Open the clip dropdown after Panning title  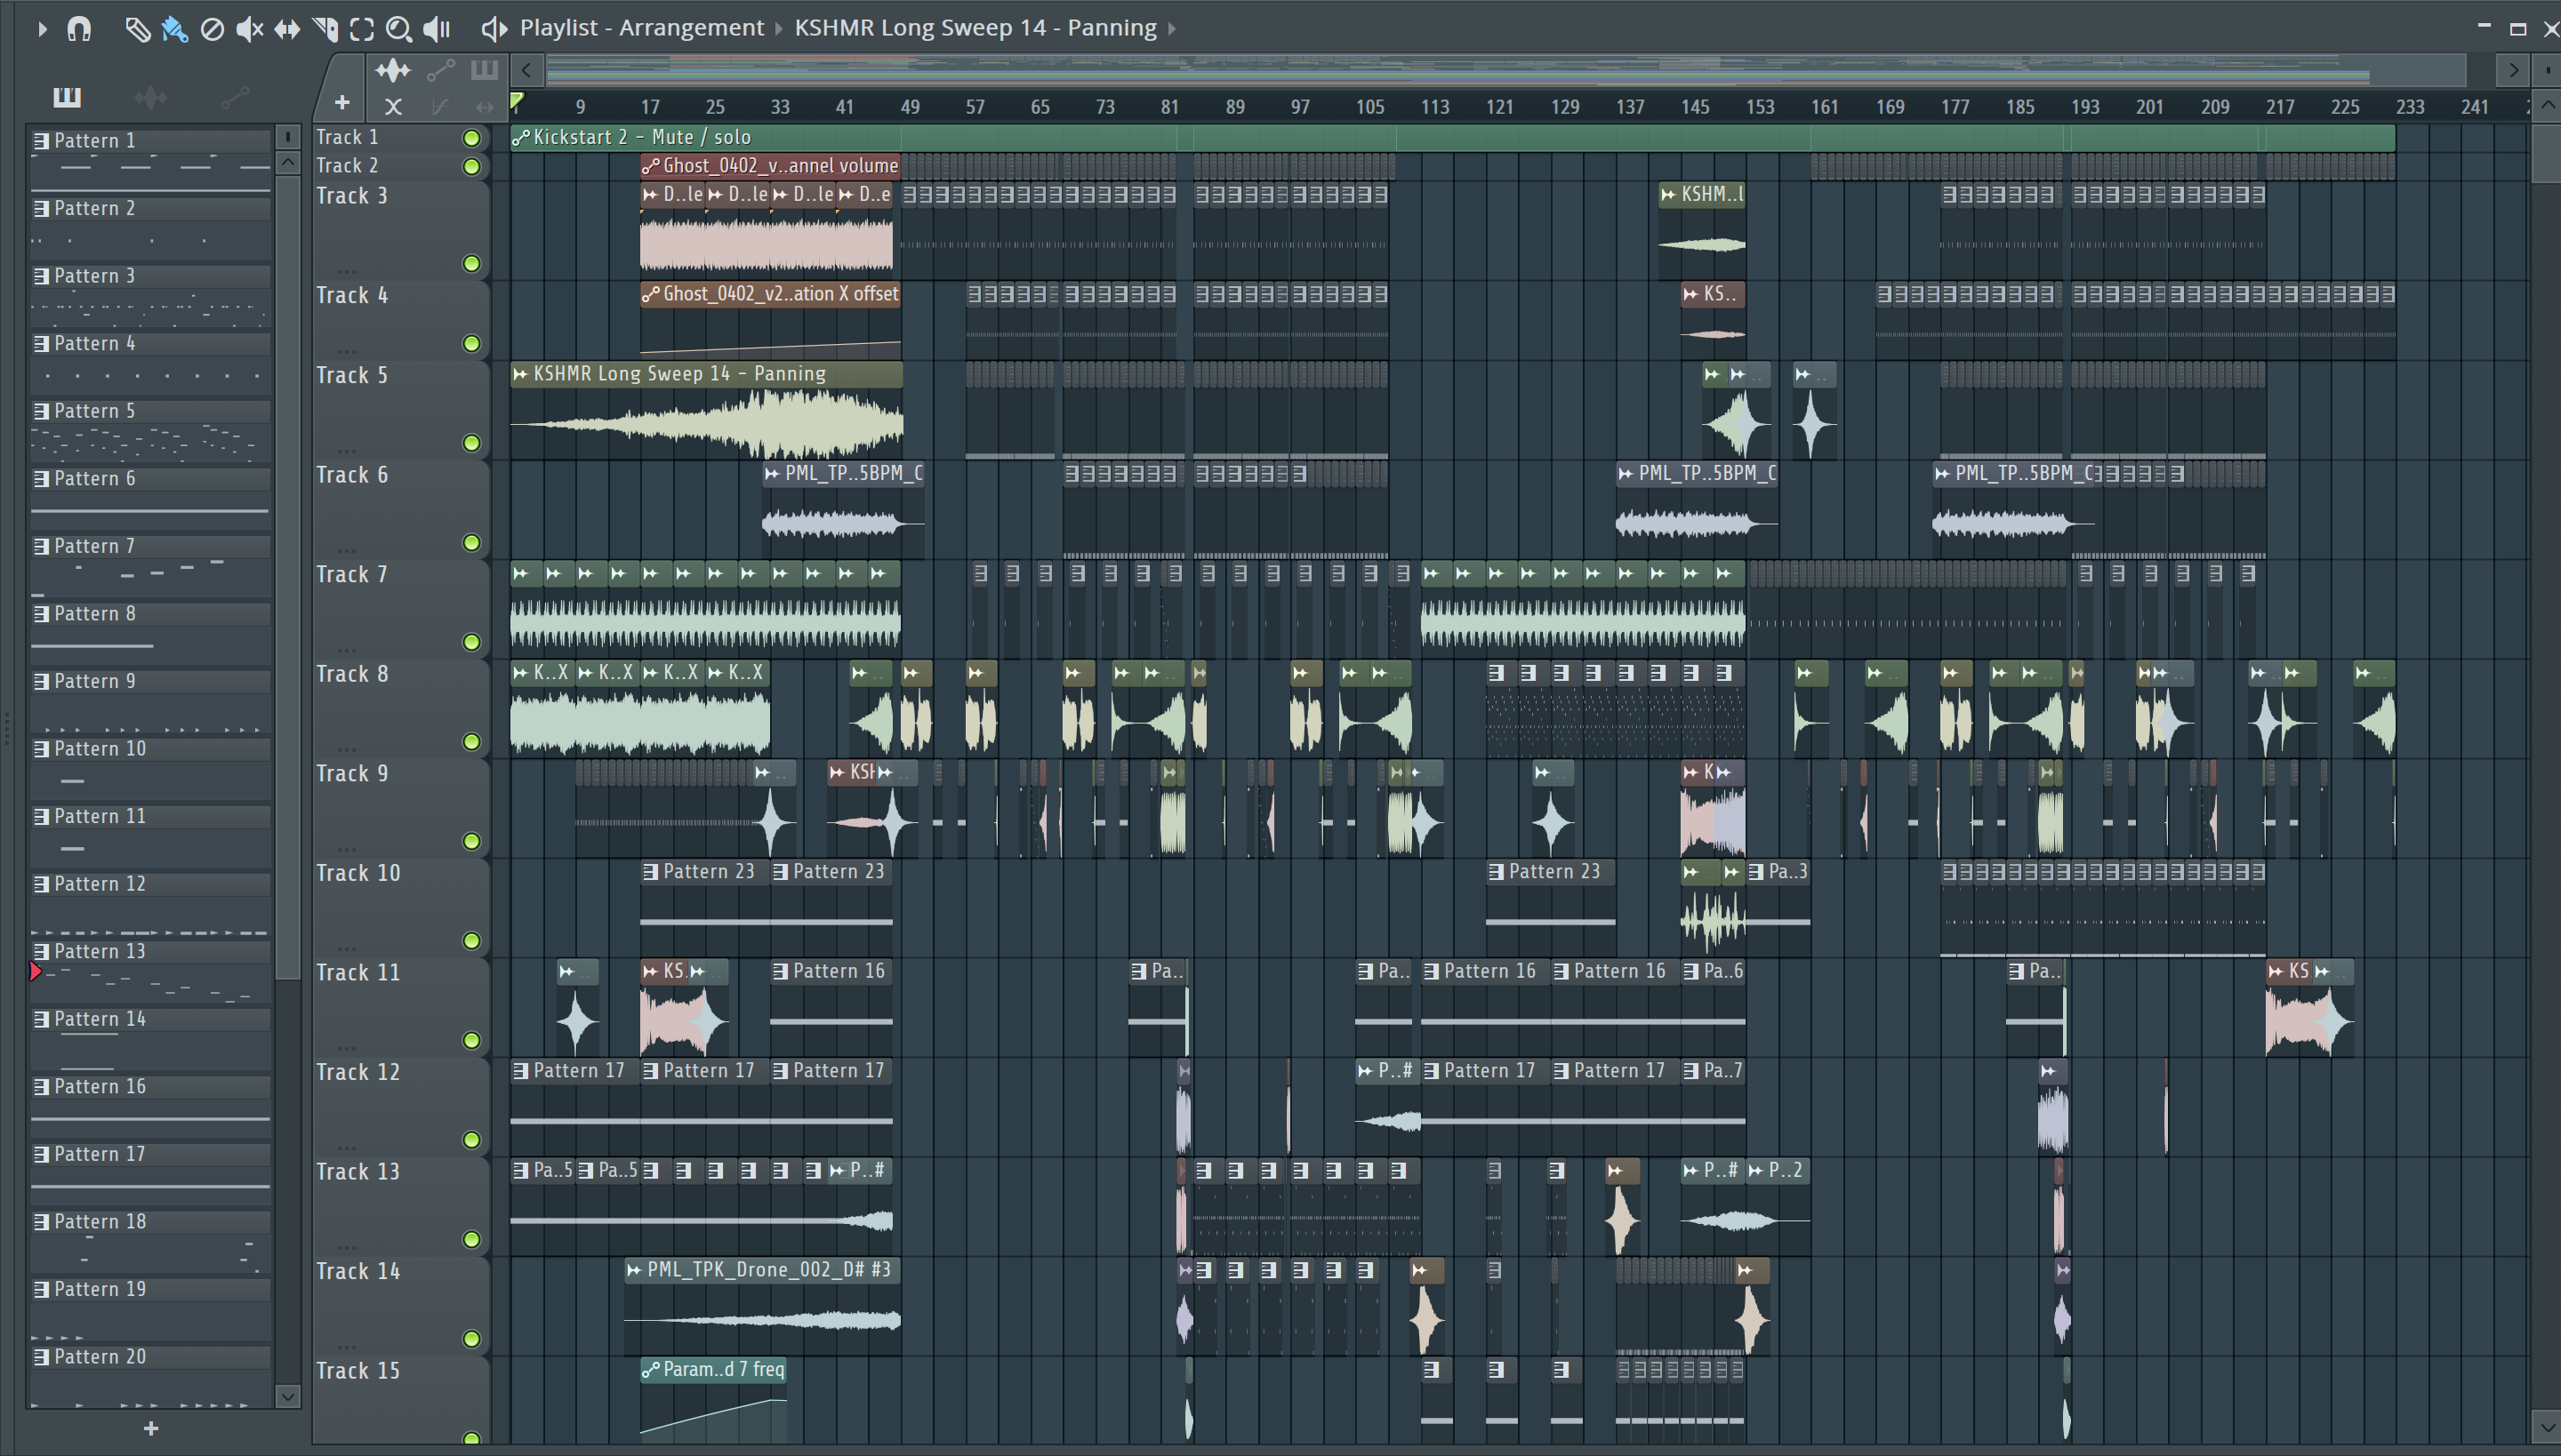pos(1171,28)
